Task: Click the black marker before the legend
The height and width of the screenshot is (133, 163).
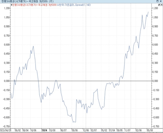Action: (x=11, y=5)
